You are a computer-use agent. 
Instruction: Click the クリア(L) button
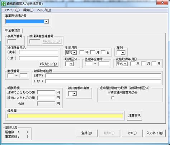132,133
